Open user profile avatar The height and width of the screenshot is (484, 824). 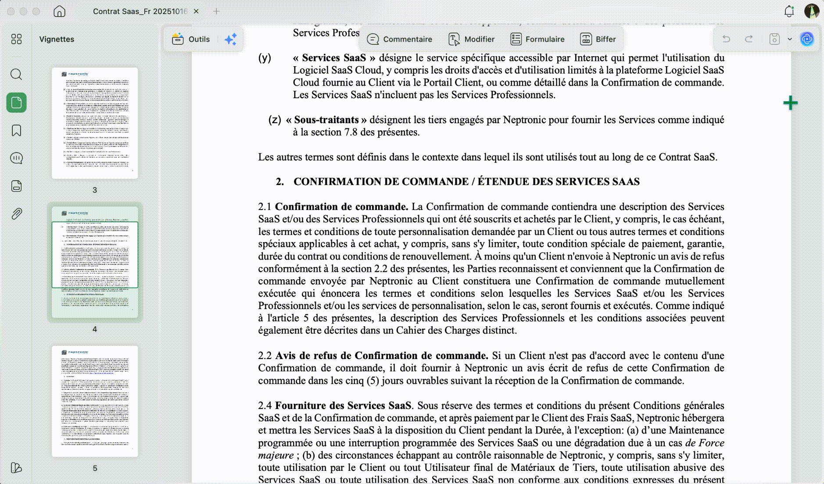coord(812,11)
